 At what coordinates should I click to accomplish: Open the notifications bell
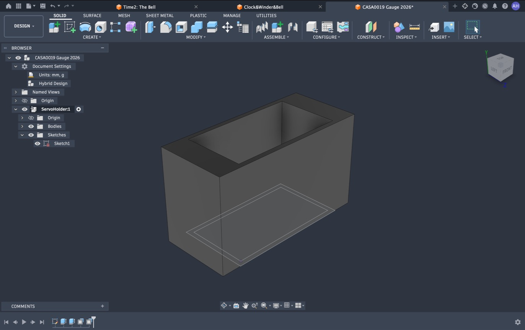[x=495, y=6]
